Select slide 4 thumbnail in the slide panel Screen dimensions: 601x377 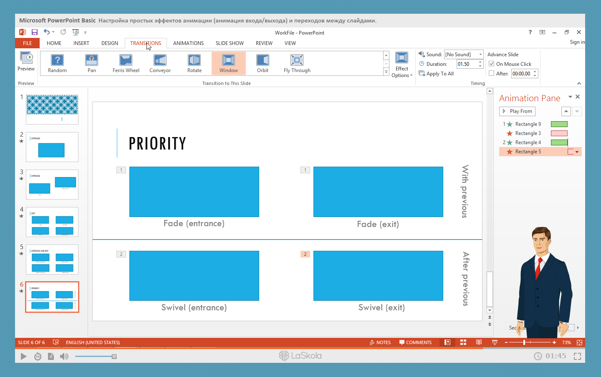(x=52, y=222)
